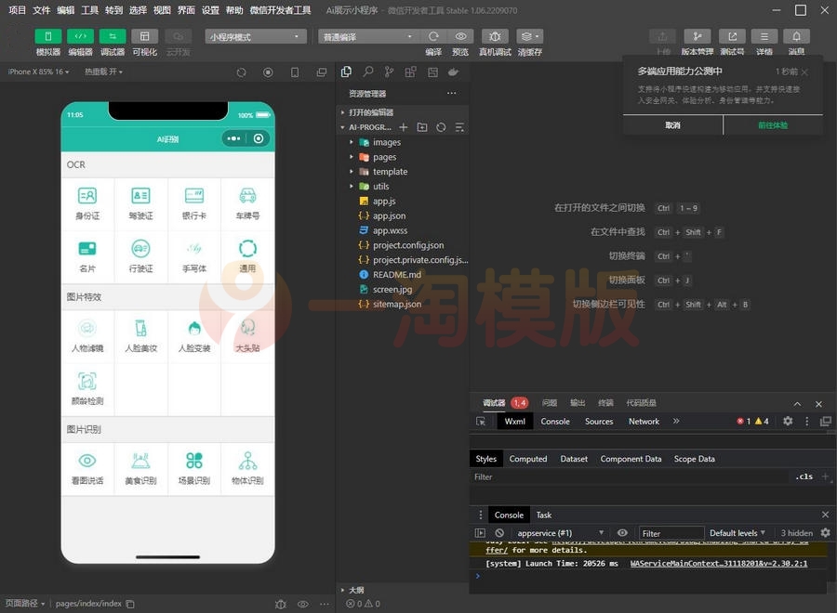This screenshot has height=613, width=837.
Task: Click the WAServiceMainContext source link
Action: (719, 564)
